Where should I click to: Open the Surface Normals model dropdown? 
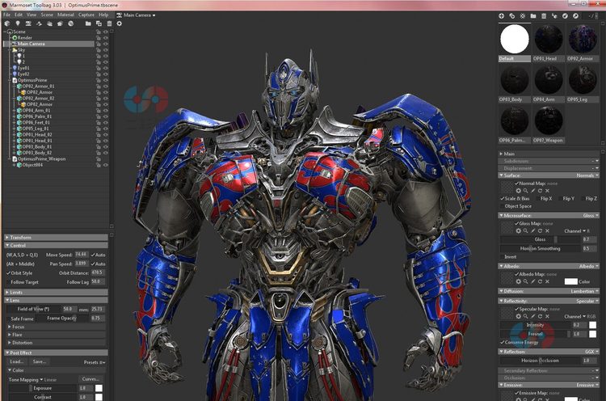pyautogui.click(x=587, y=175)
